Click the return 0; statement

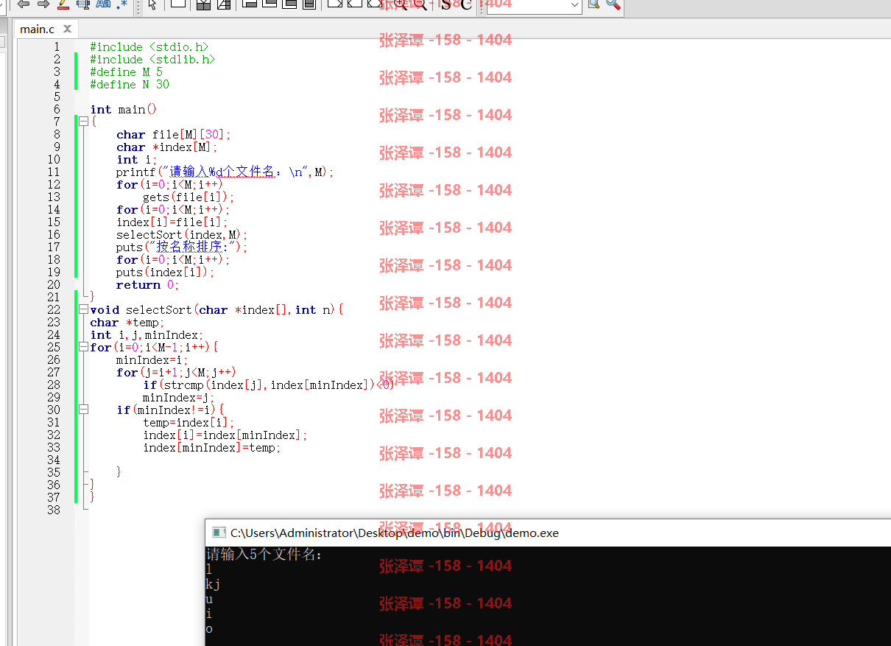(x=147, y=285)
